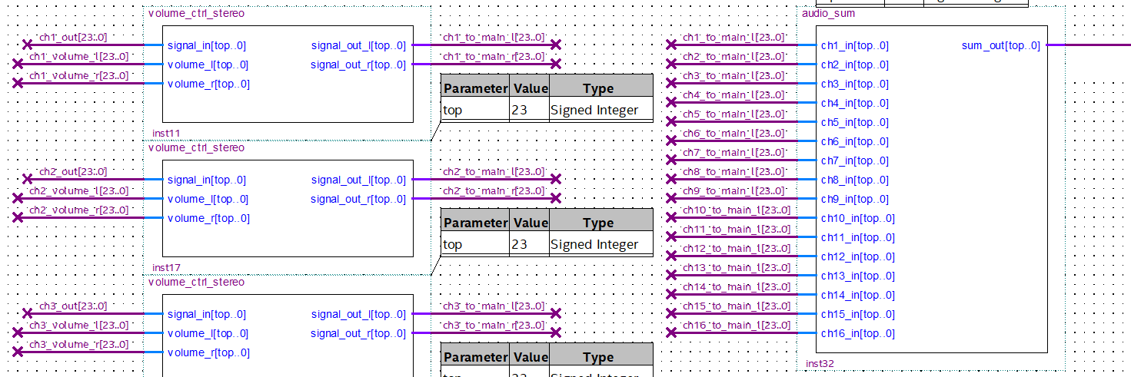Screen dimensions: 1131x377
Task: Select volume_r port on inst11 block
Action: (x=208, y=84)
